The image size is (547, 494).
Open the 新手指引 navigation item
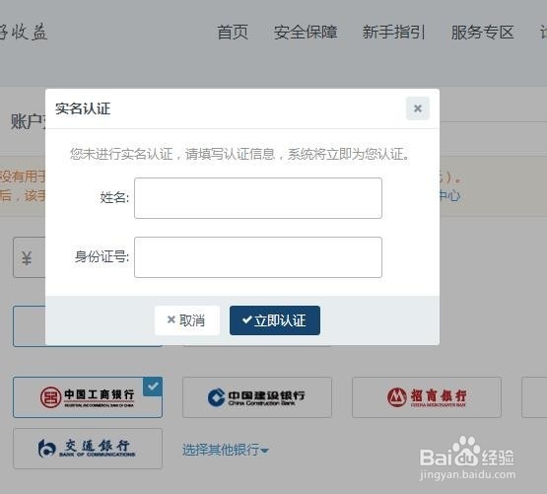[x=393, y=33]
